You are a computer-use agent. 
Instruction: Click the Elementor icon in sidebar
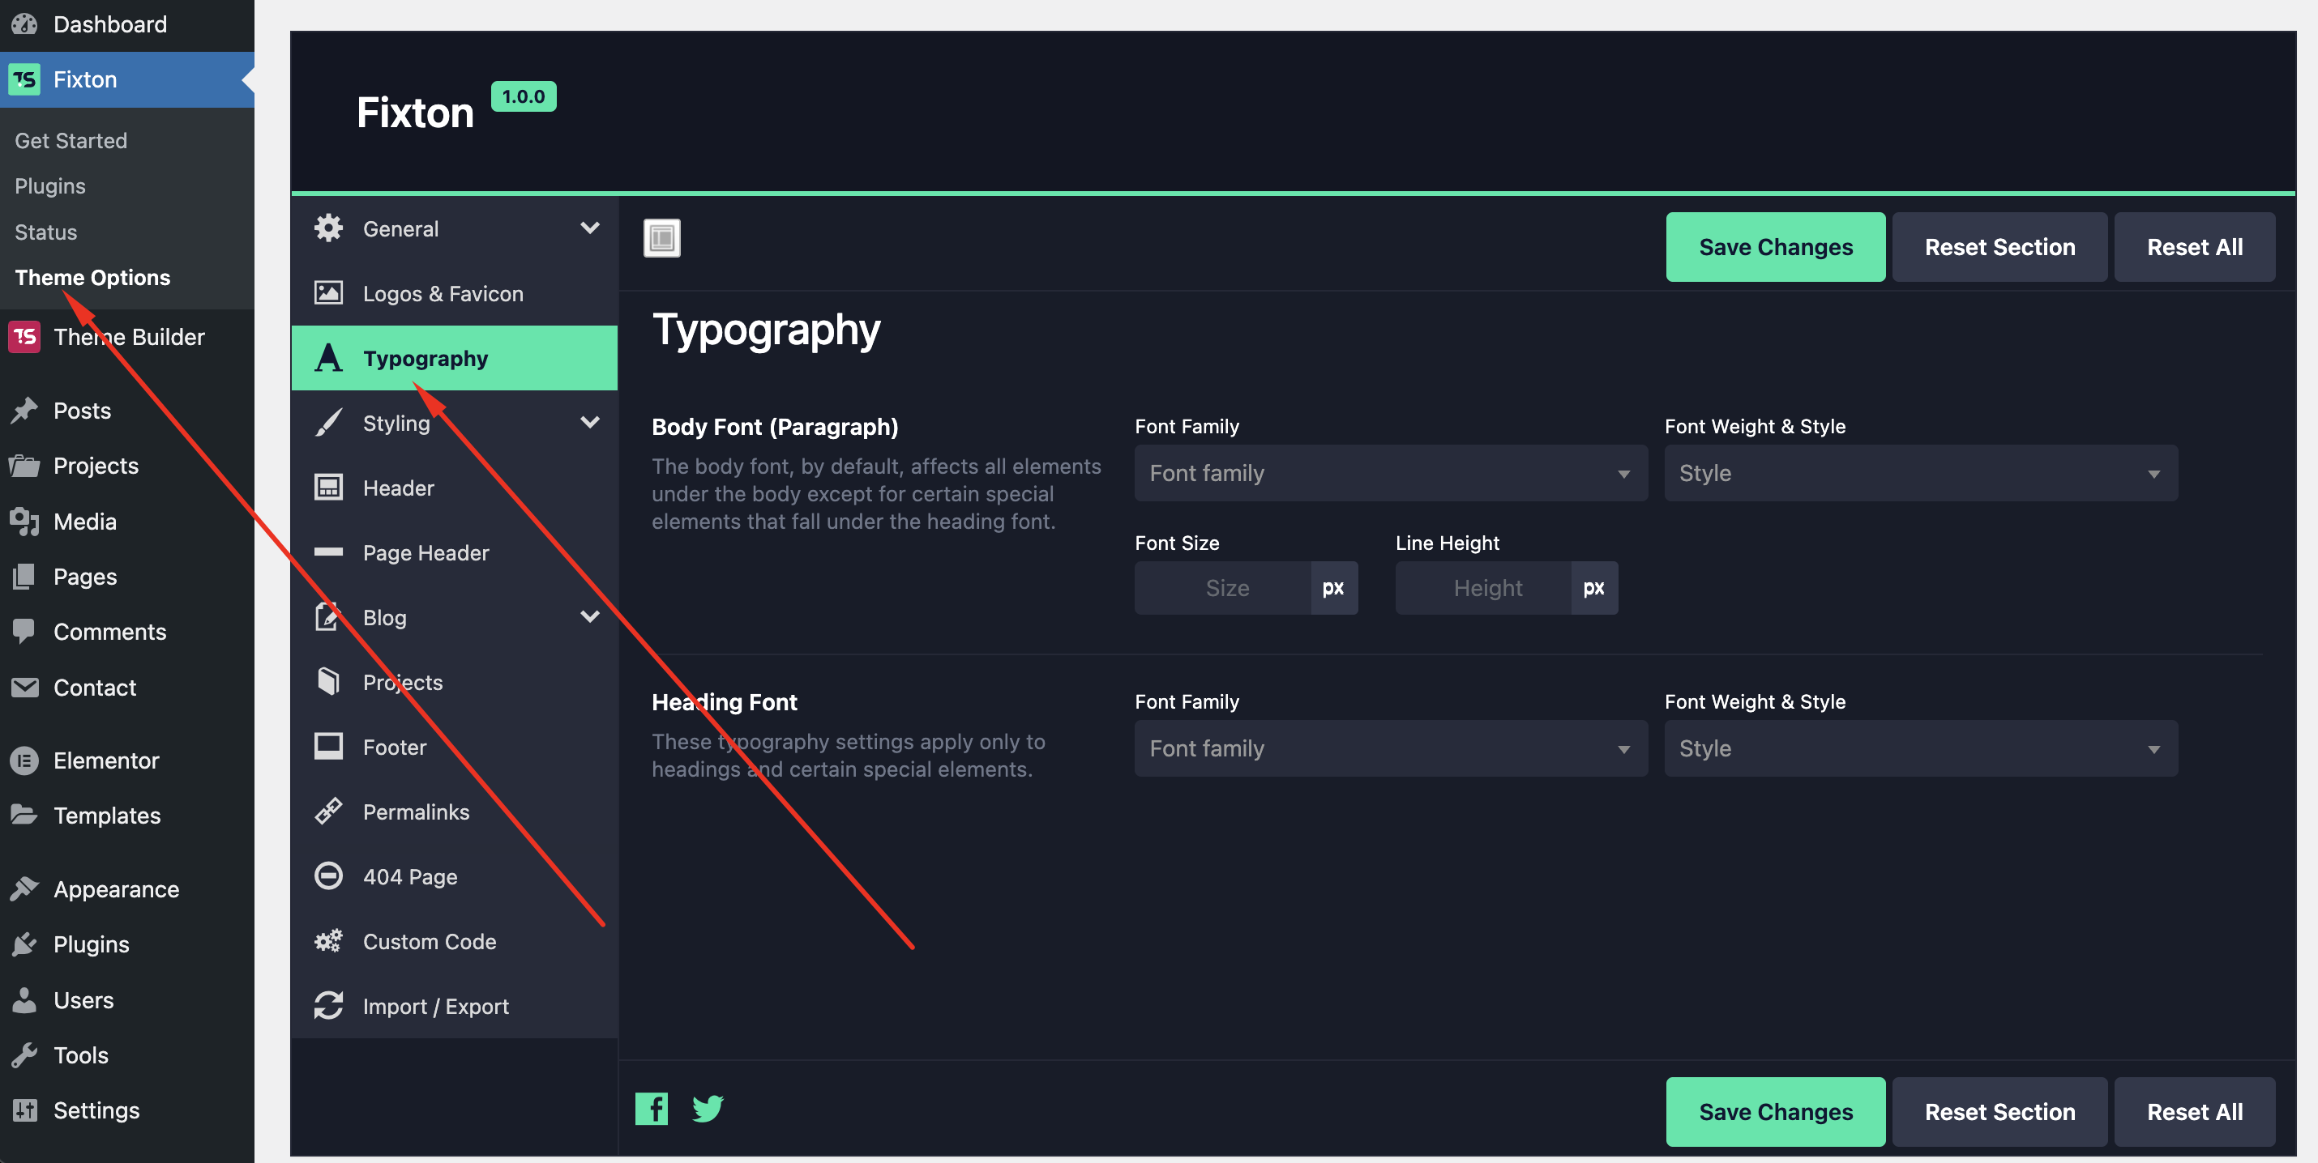pyautogui.click(x=24, y=760)
